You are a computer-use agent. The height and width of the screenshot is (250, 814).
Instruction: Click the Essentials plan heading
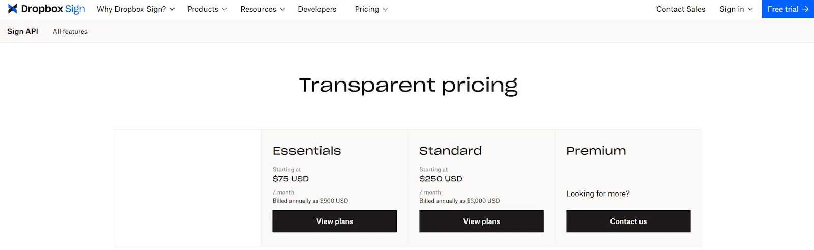[307, 151]
